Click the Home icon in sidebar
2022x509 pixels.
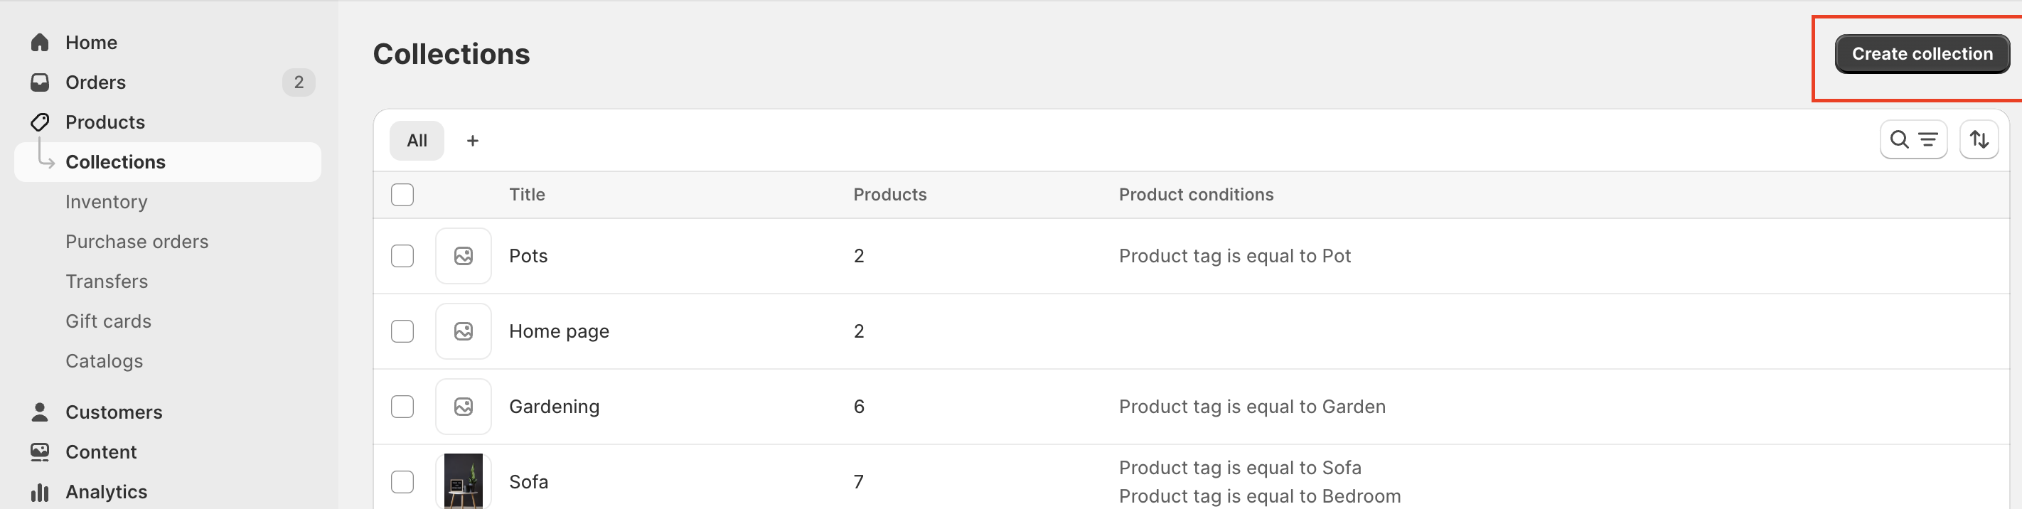(x=40, y=43)
